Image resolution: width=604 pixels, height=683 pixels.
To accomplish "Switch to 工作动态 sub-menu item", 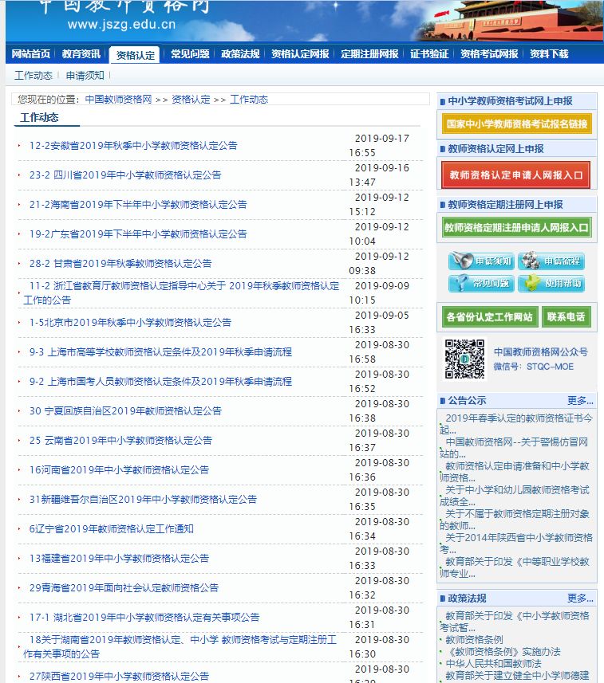I will pyautogui.click(x=34, y=76).
